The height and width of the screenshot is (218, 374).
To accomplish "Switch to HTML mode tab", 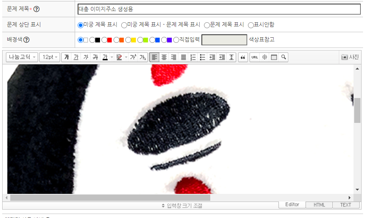I will pyautogui.click(x=319, y=205).
